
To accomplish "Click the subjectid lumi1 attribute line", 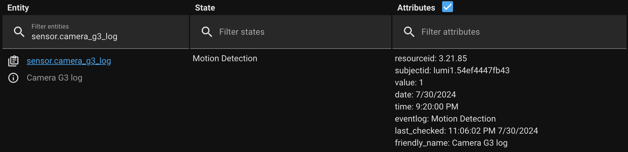I will [x=452, y=71].
